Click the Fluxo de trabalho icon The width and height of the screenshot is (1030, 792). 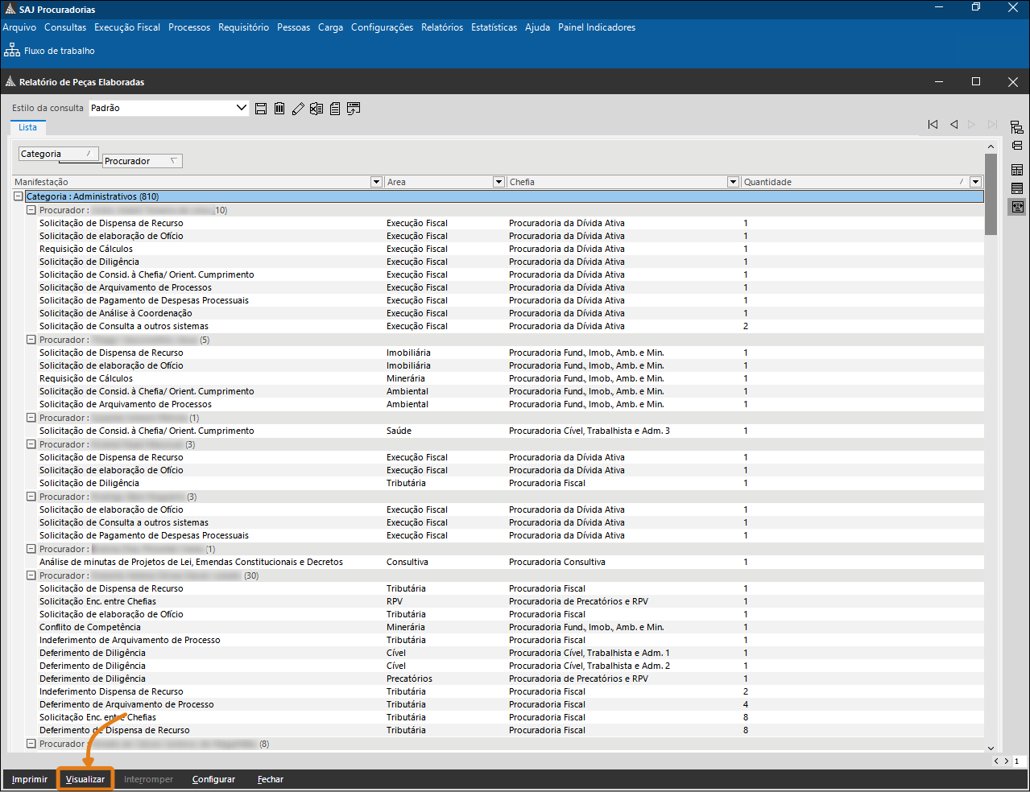point(12,51)
